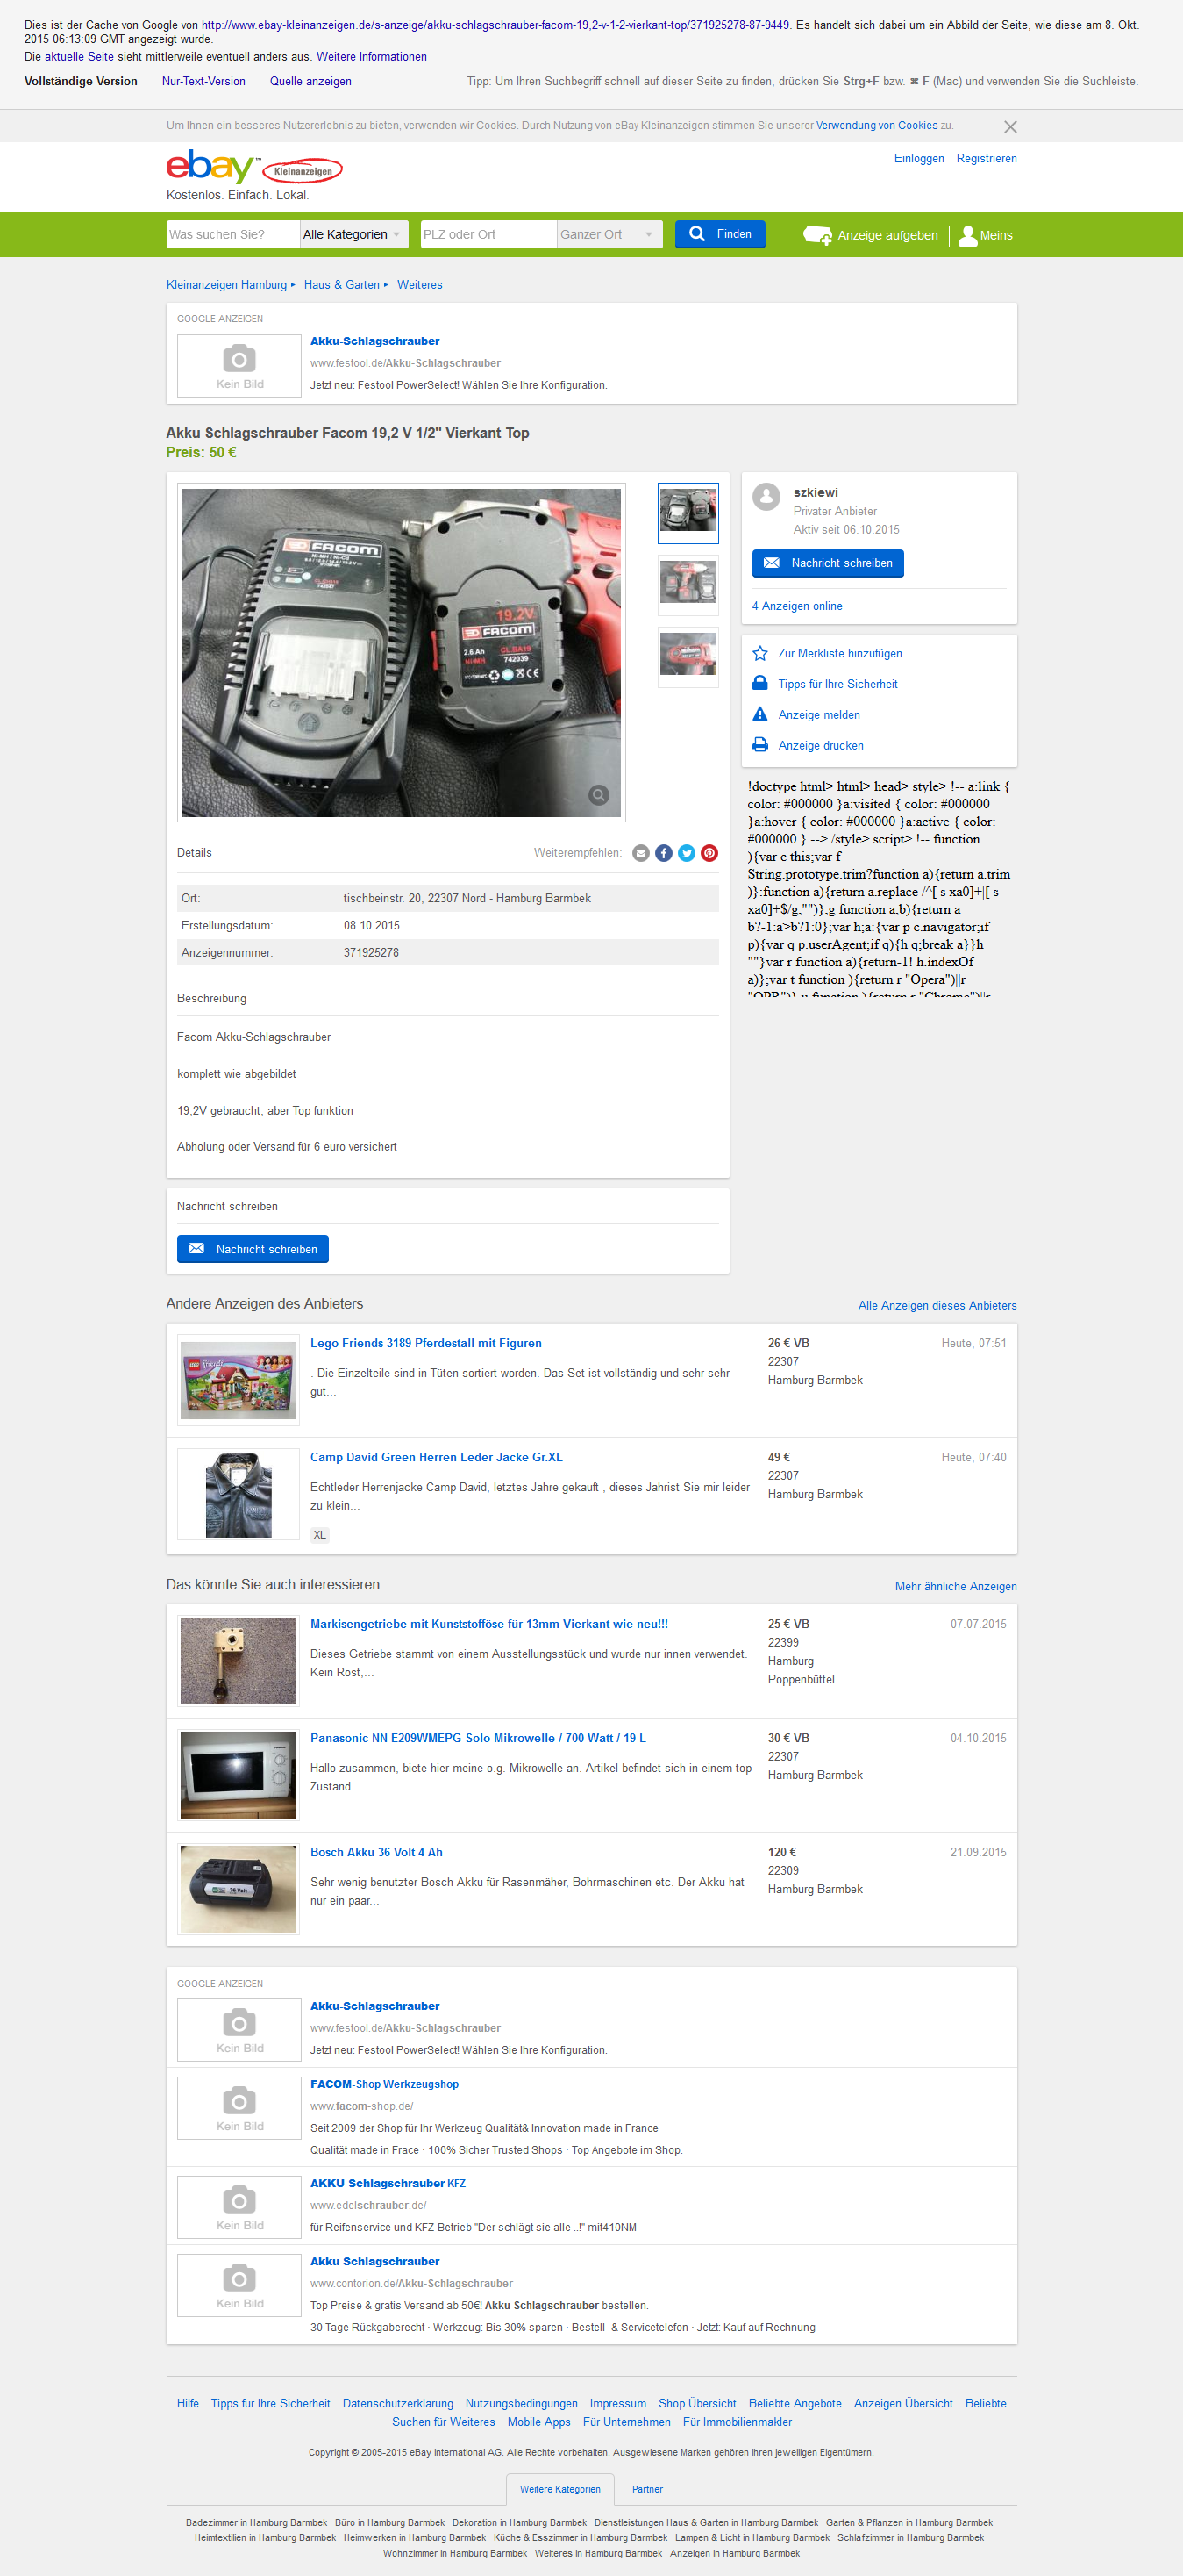Open Hilfe footer link
This screenshot has height=2576, width=1183.
coord(188,2403)
